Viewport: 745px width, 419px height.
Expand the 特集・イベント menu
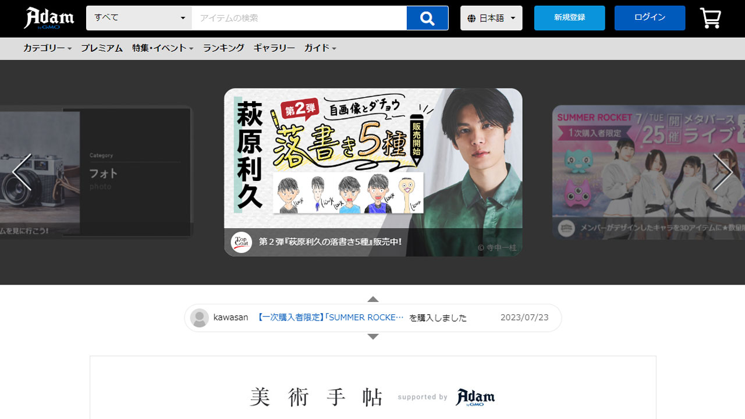pyautogui.click(x=162, y=48)
